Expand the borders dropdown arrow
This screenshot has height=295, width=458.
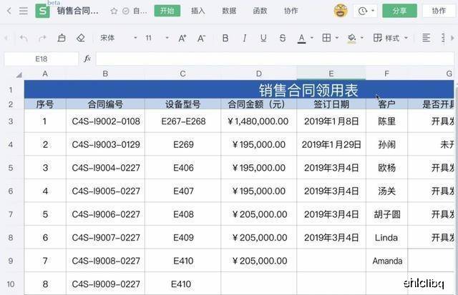coord(337,38)
